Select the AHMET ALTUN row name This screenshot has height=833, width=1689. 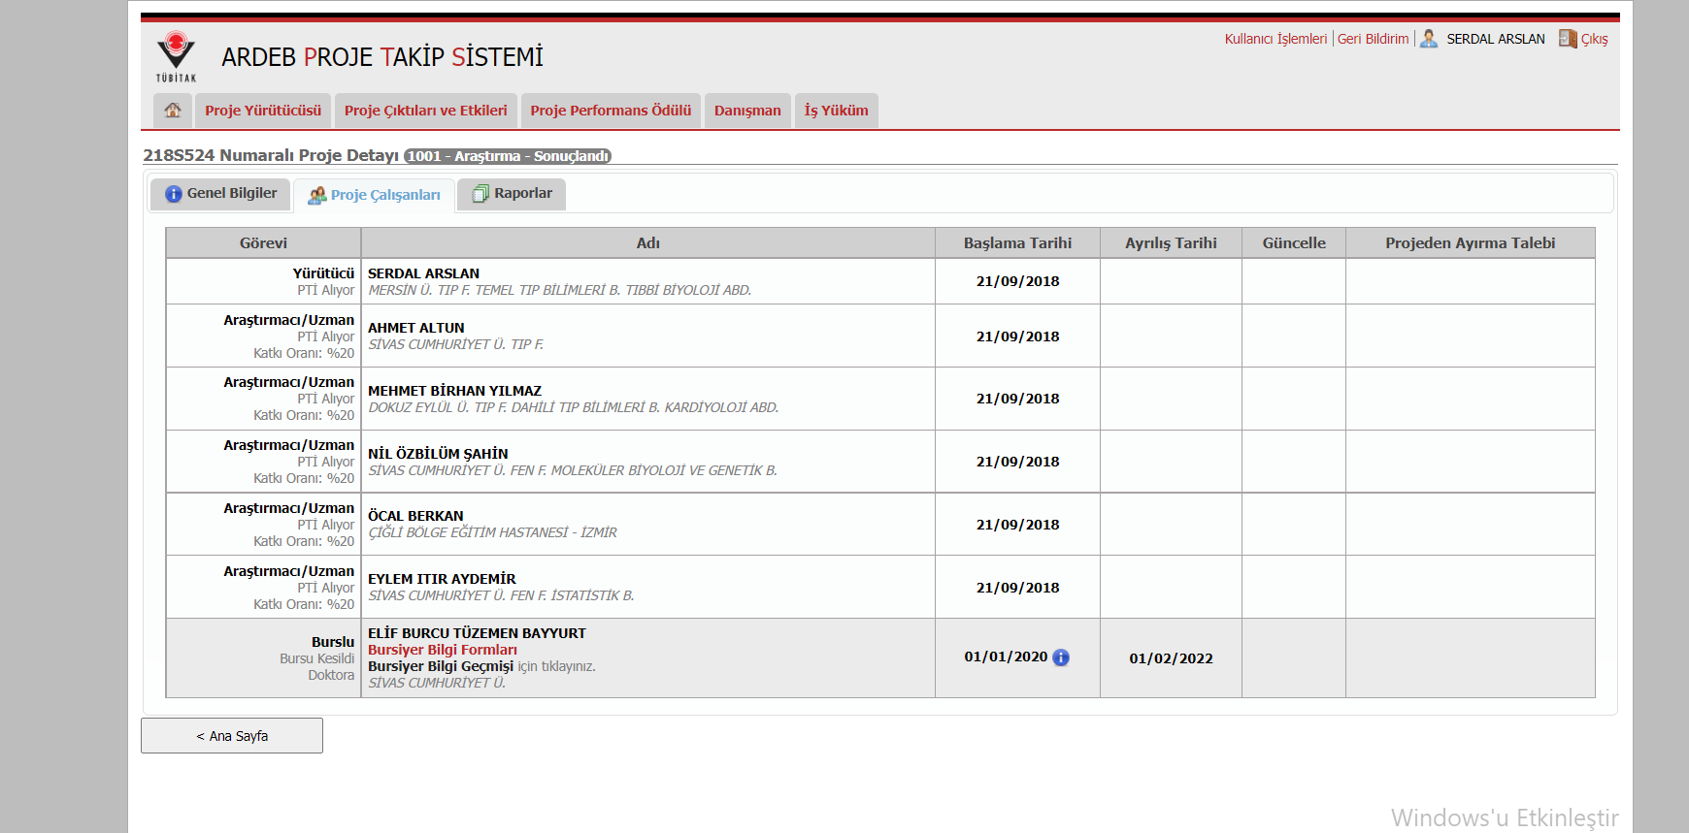pos(415,328)
